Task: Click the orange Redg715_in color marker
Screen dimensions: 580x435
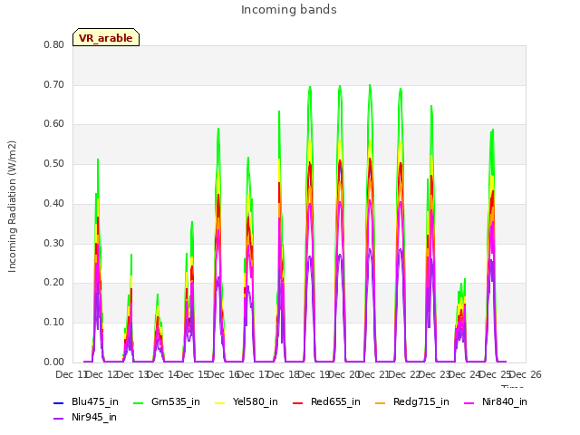Action: tap(380, 402)
